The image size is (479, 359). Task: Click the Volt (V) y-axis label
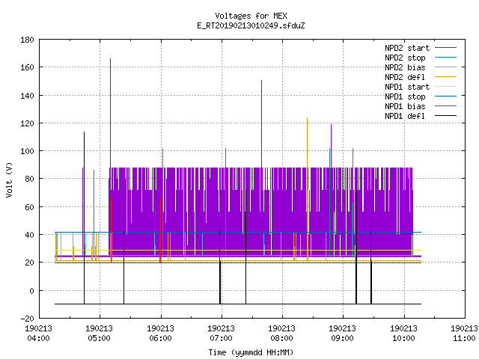pyautogui.click(x=9, y=179)
